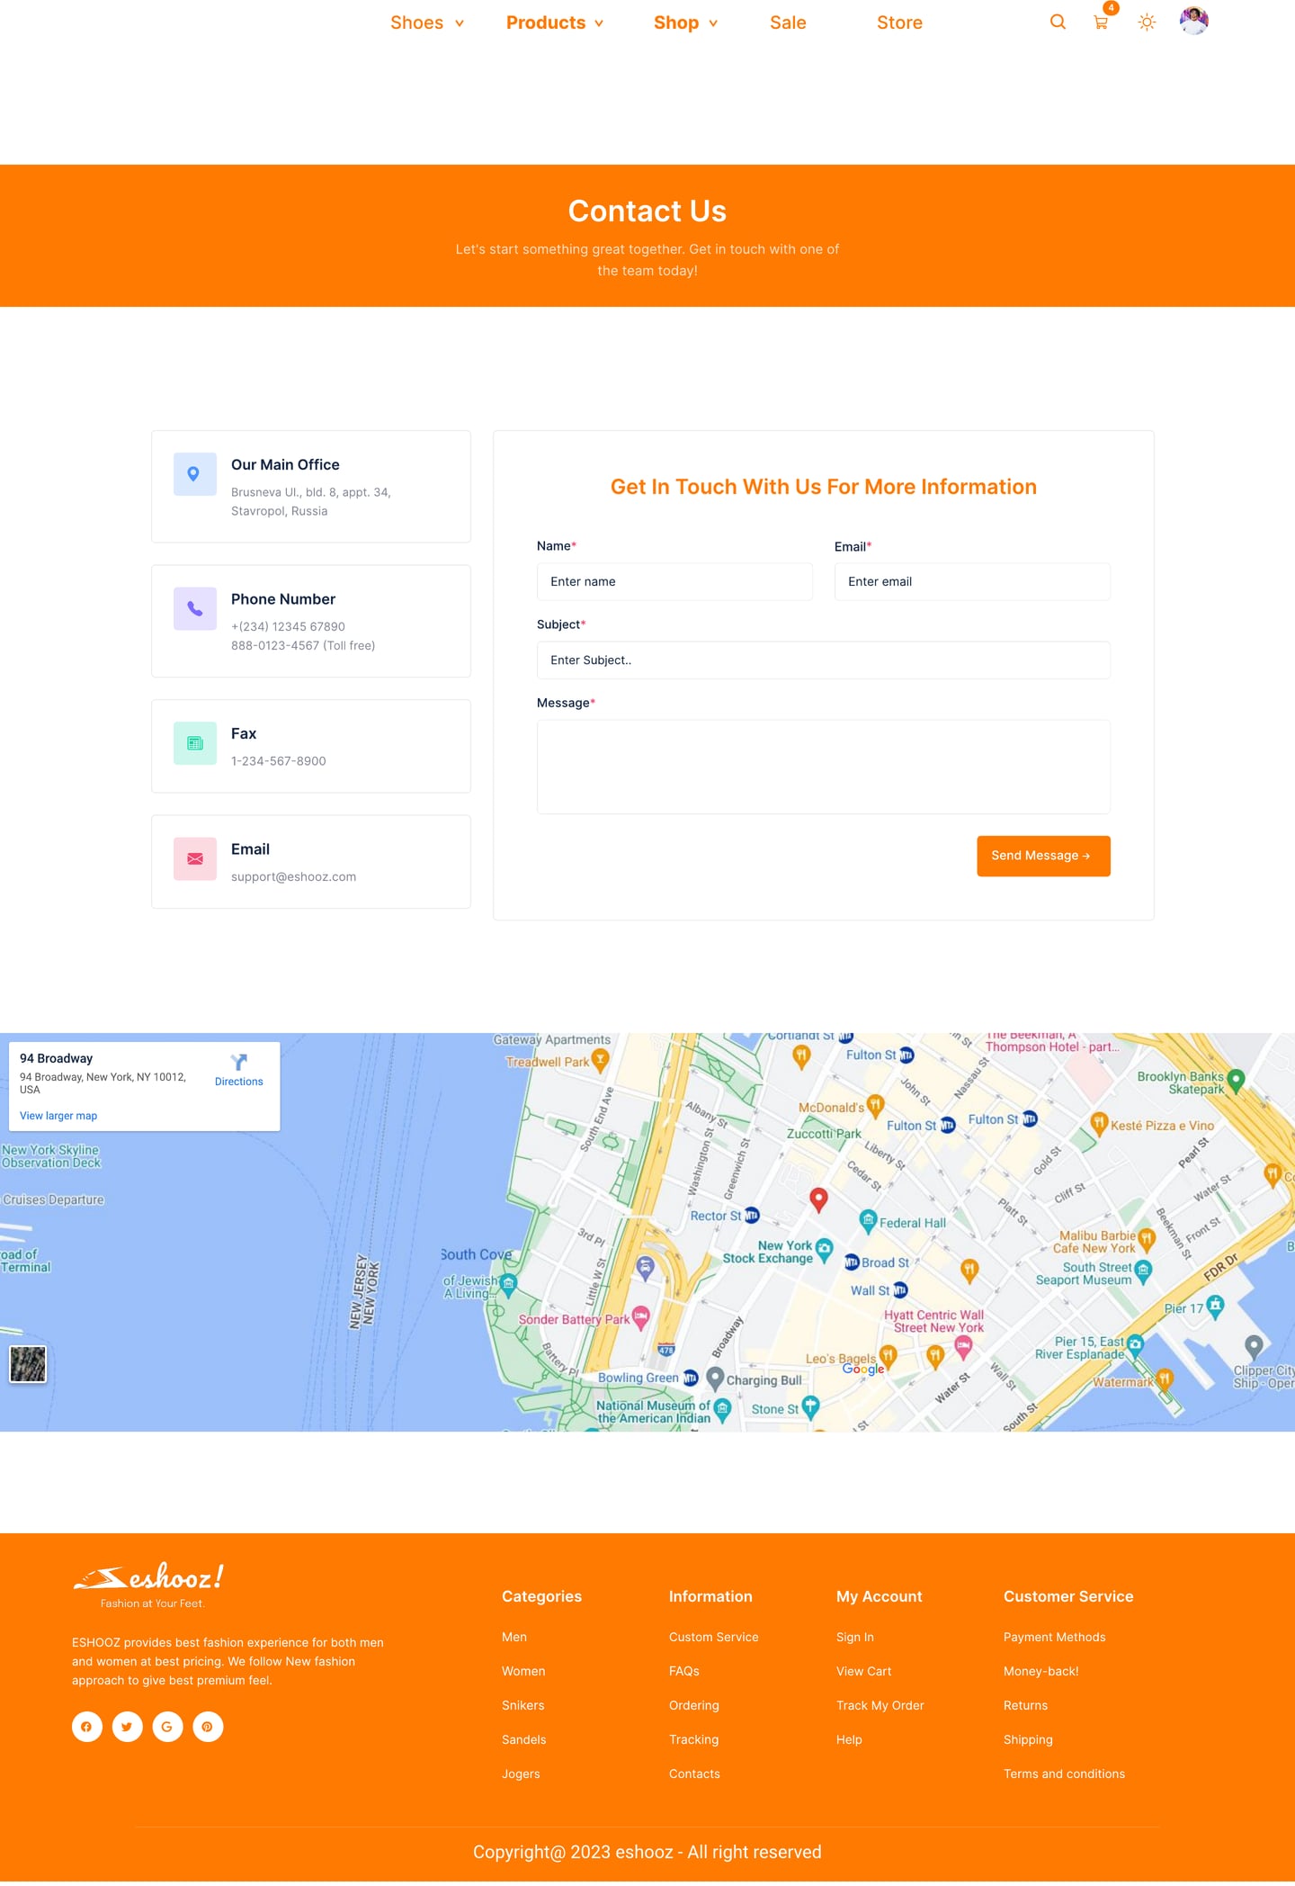The width and height of the screenshot is (1295, 1886).
Task: Open the Sale menu item
Action: click(788, 22)
